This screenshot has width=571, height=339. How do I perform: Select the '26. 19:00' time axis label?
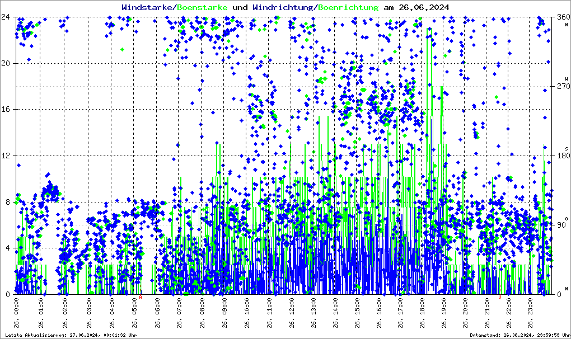pos(444,313)
